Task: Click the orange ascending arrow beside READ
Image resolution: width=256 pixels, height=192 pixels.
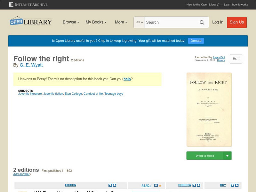Action: click(160, 185)
